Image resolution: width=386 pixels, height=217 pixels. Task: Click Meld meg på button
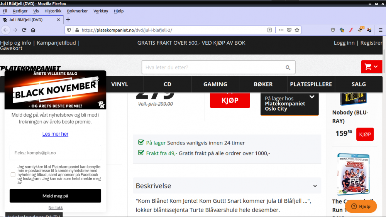[x=55, y=196]
